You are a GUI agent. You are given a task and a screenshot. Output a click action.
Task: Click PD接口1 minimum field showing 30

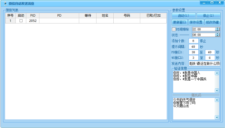tap(193, 52)
